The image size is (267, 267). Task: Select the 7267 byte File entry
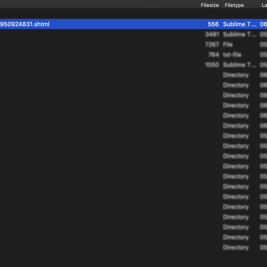(x=133, y=44)
